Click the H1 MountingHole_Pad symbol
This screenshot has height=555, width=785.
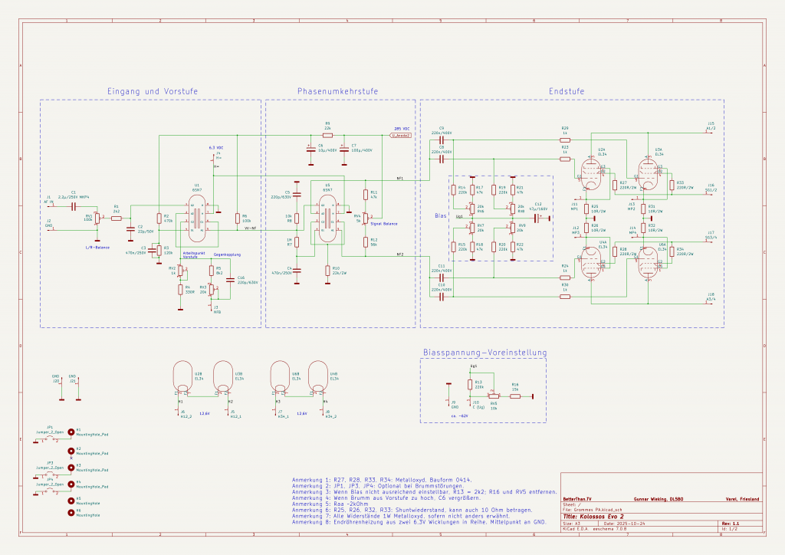point(72,432)
